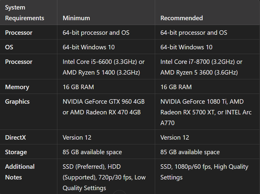Click the minimum "16 GB RAM" cell
This screenshot has width=260, height=194.
78,87
